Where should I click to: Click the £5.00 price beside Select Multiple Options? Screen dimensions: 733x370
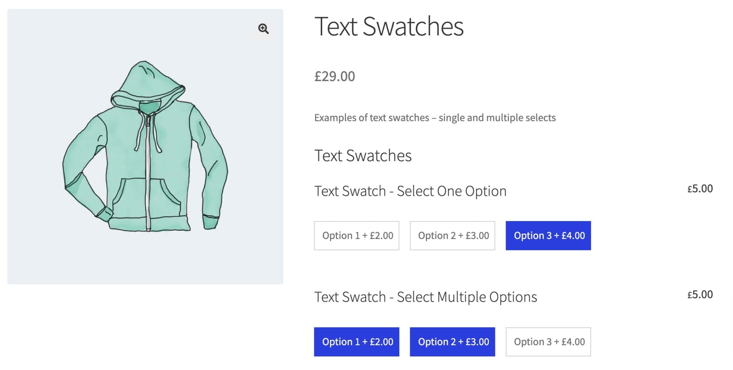700,295
